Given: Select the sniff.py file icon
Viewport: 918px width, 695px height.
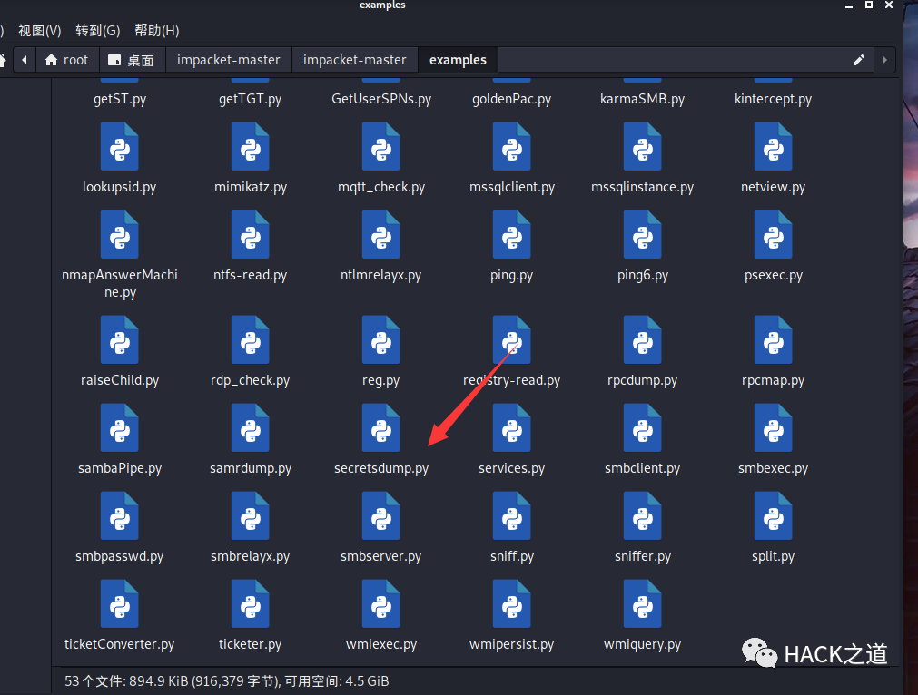Looking at the screenshot, I should (x=512, y=516).
